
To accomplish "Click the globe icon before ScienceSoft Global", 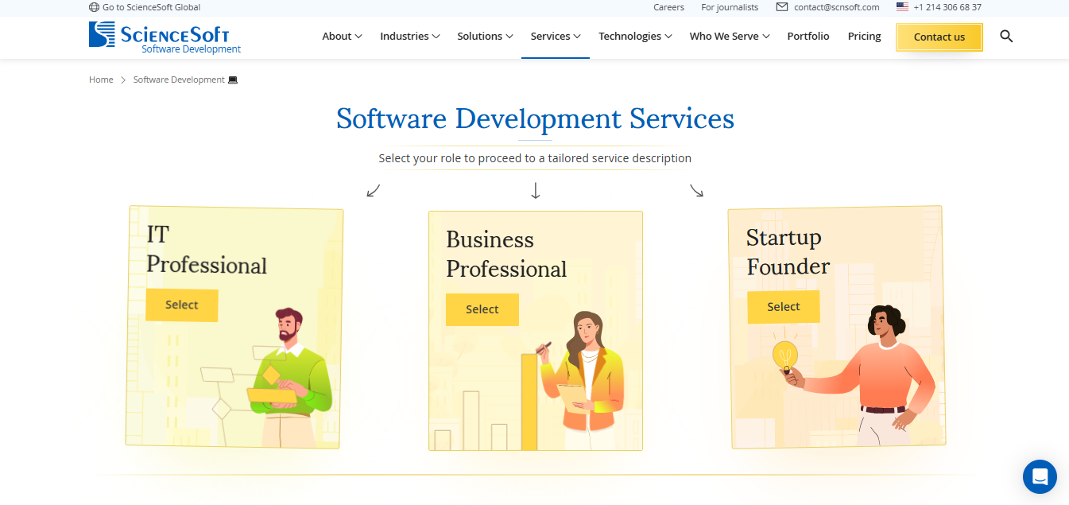I will 93,6.
